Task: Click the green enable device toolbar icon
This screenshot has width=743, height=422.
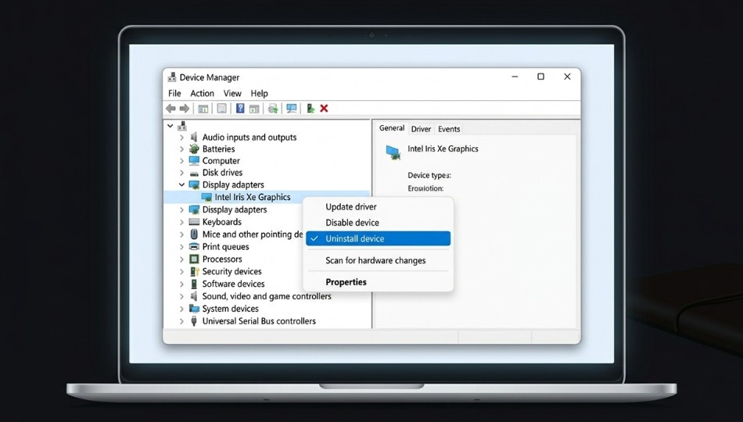Action: pos(310,109)
